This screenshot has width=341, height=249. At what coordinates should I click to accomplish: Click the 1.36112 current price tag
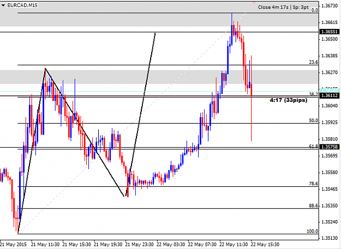pos(329,95)
